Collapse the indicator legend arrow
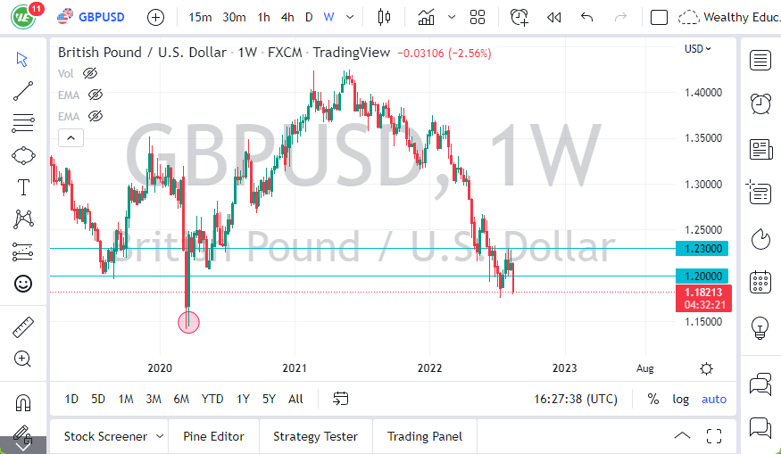This screenshot has width=781, height=454. tap(71, 137)
